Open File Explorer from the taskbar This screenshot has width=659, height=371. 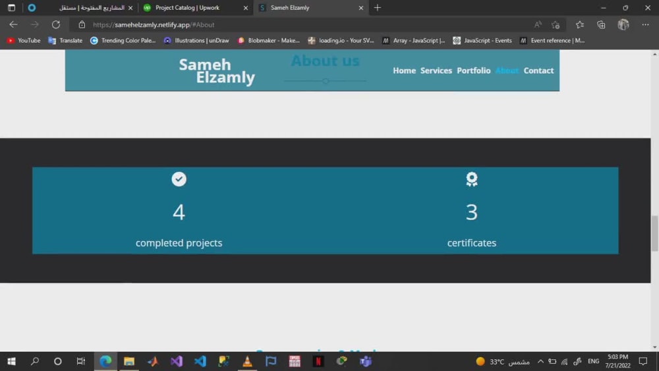[x=129, y=361]
